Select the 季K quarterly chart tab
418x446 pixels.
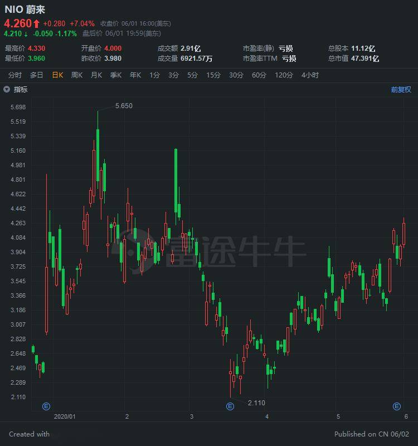[116, 75]
